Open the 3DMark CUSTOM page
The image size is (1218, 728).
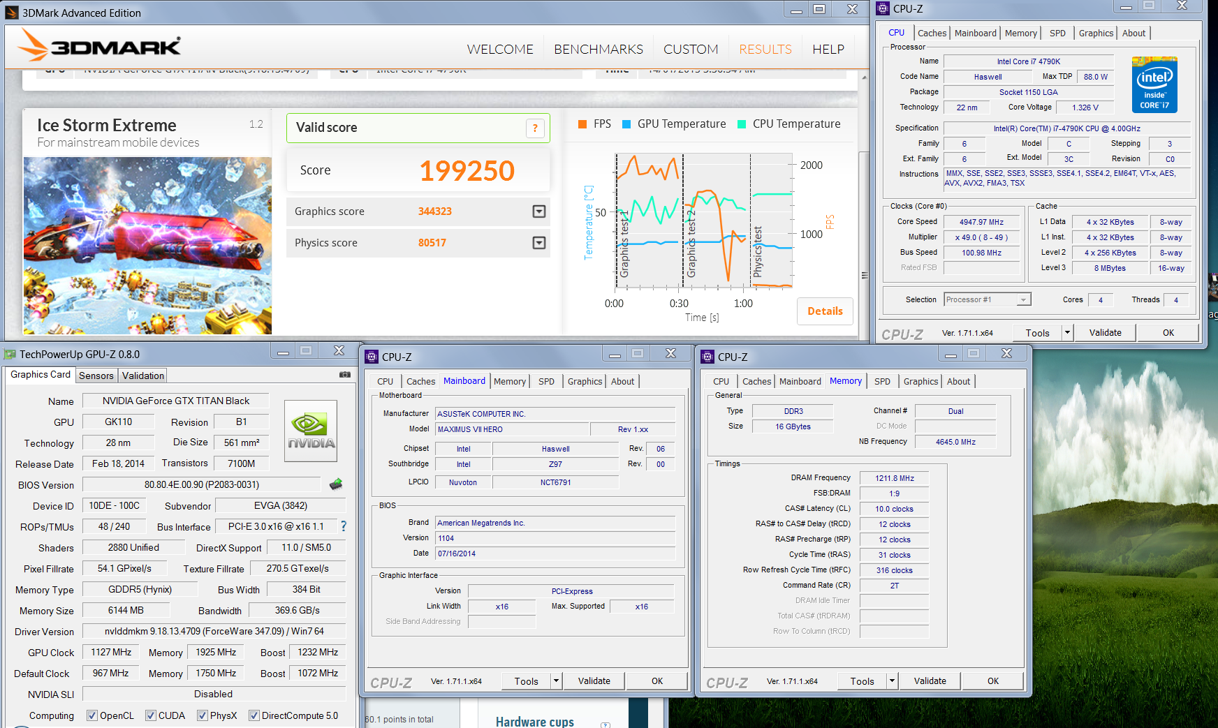click(691, 50)
